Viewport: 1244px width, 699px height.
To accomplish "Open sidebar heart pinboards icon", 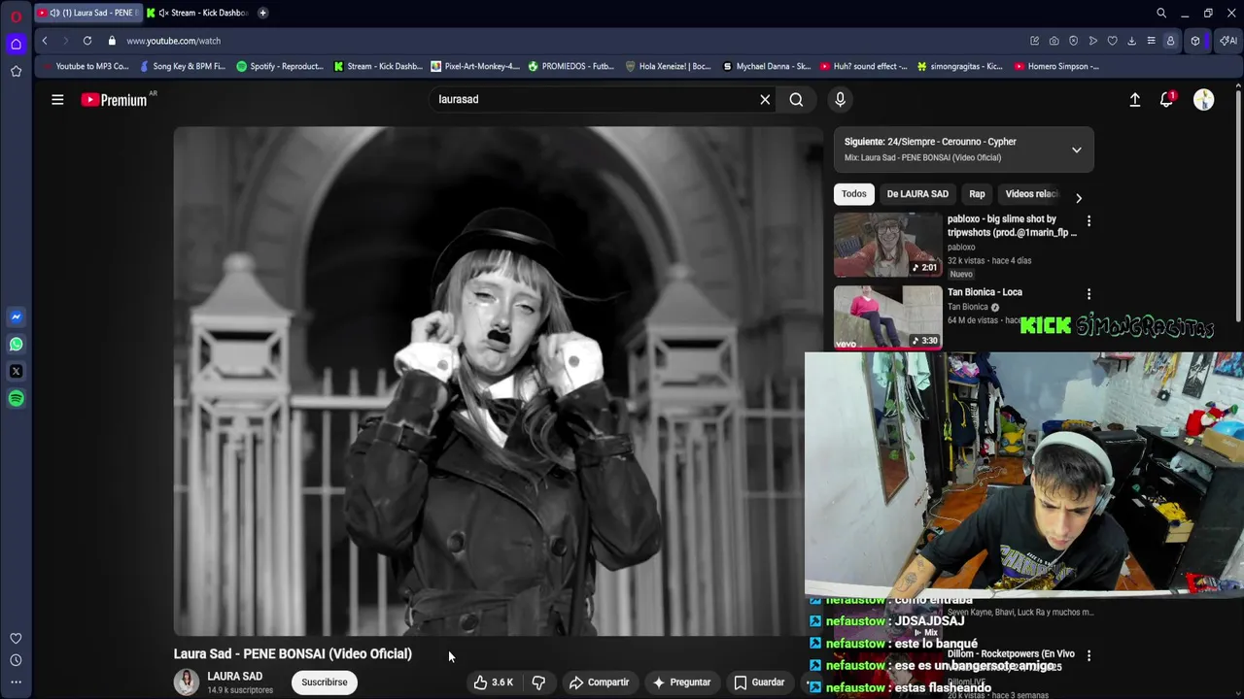I will [x=16, y=638].
